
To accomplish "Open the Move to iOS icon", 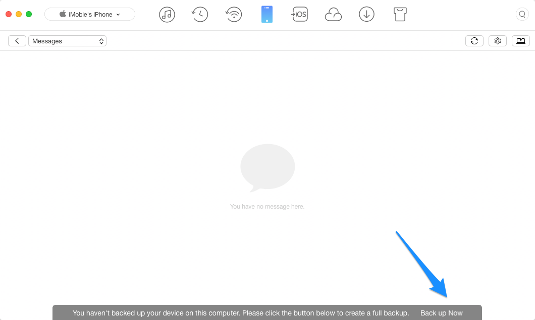I will (300, 14).
